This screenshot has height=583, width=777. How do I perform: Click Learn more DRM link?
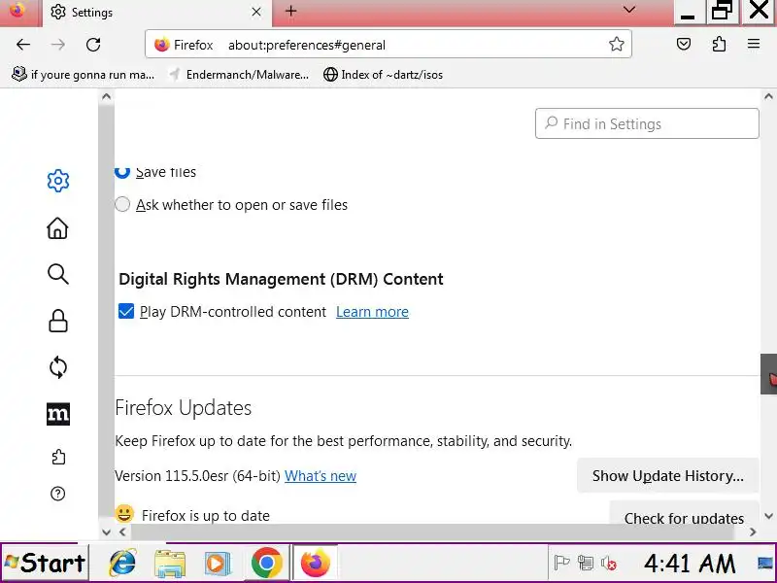[372, 312]
